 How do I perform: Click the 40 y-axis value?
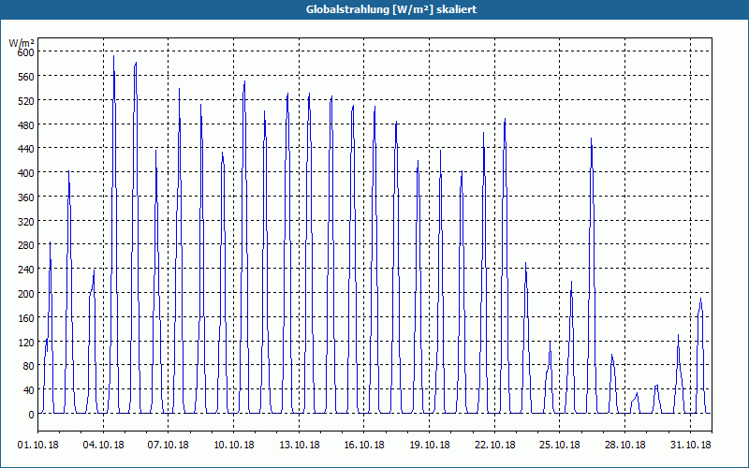coord(28,390)
